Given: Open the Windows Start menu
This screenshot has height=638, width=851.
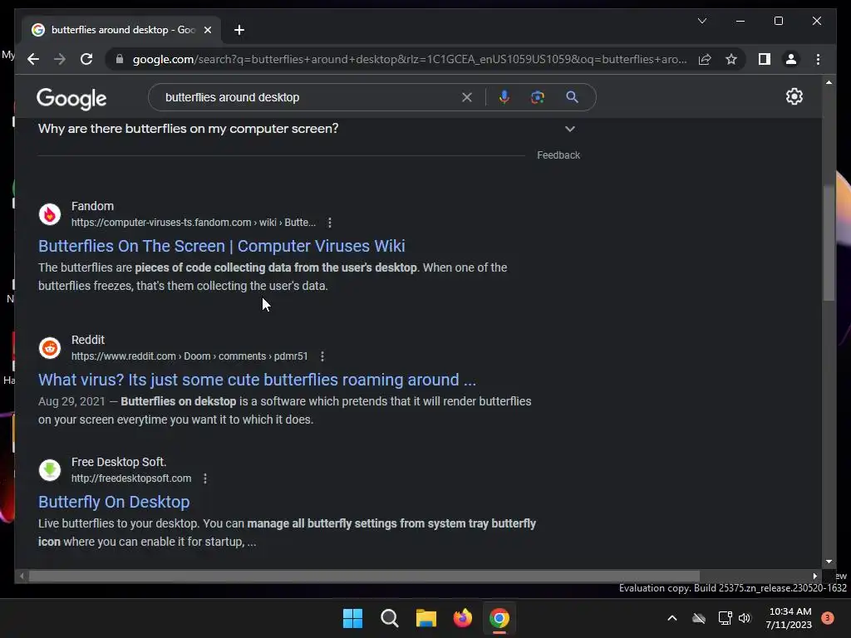Looking at the screenshot, I should tap(352, 618).
